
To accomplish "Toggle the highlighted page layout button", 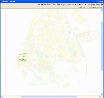I will pyautogui.click(x=64, y=5).
